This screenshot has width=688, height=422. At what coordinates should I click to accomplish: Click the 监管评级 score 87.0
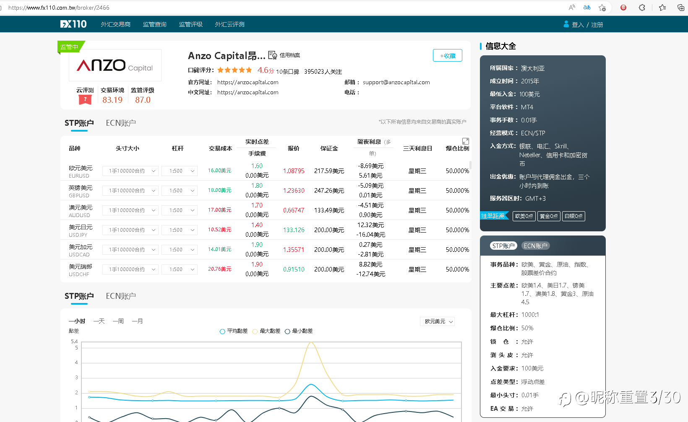(143, 100)
